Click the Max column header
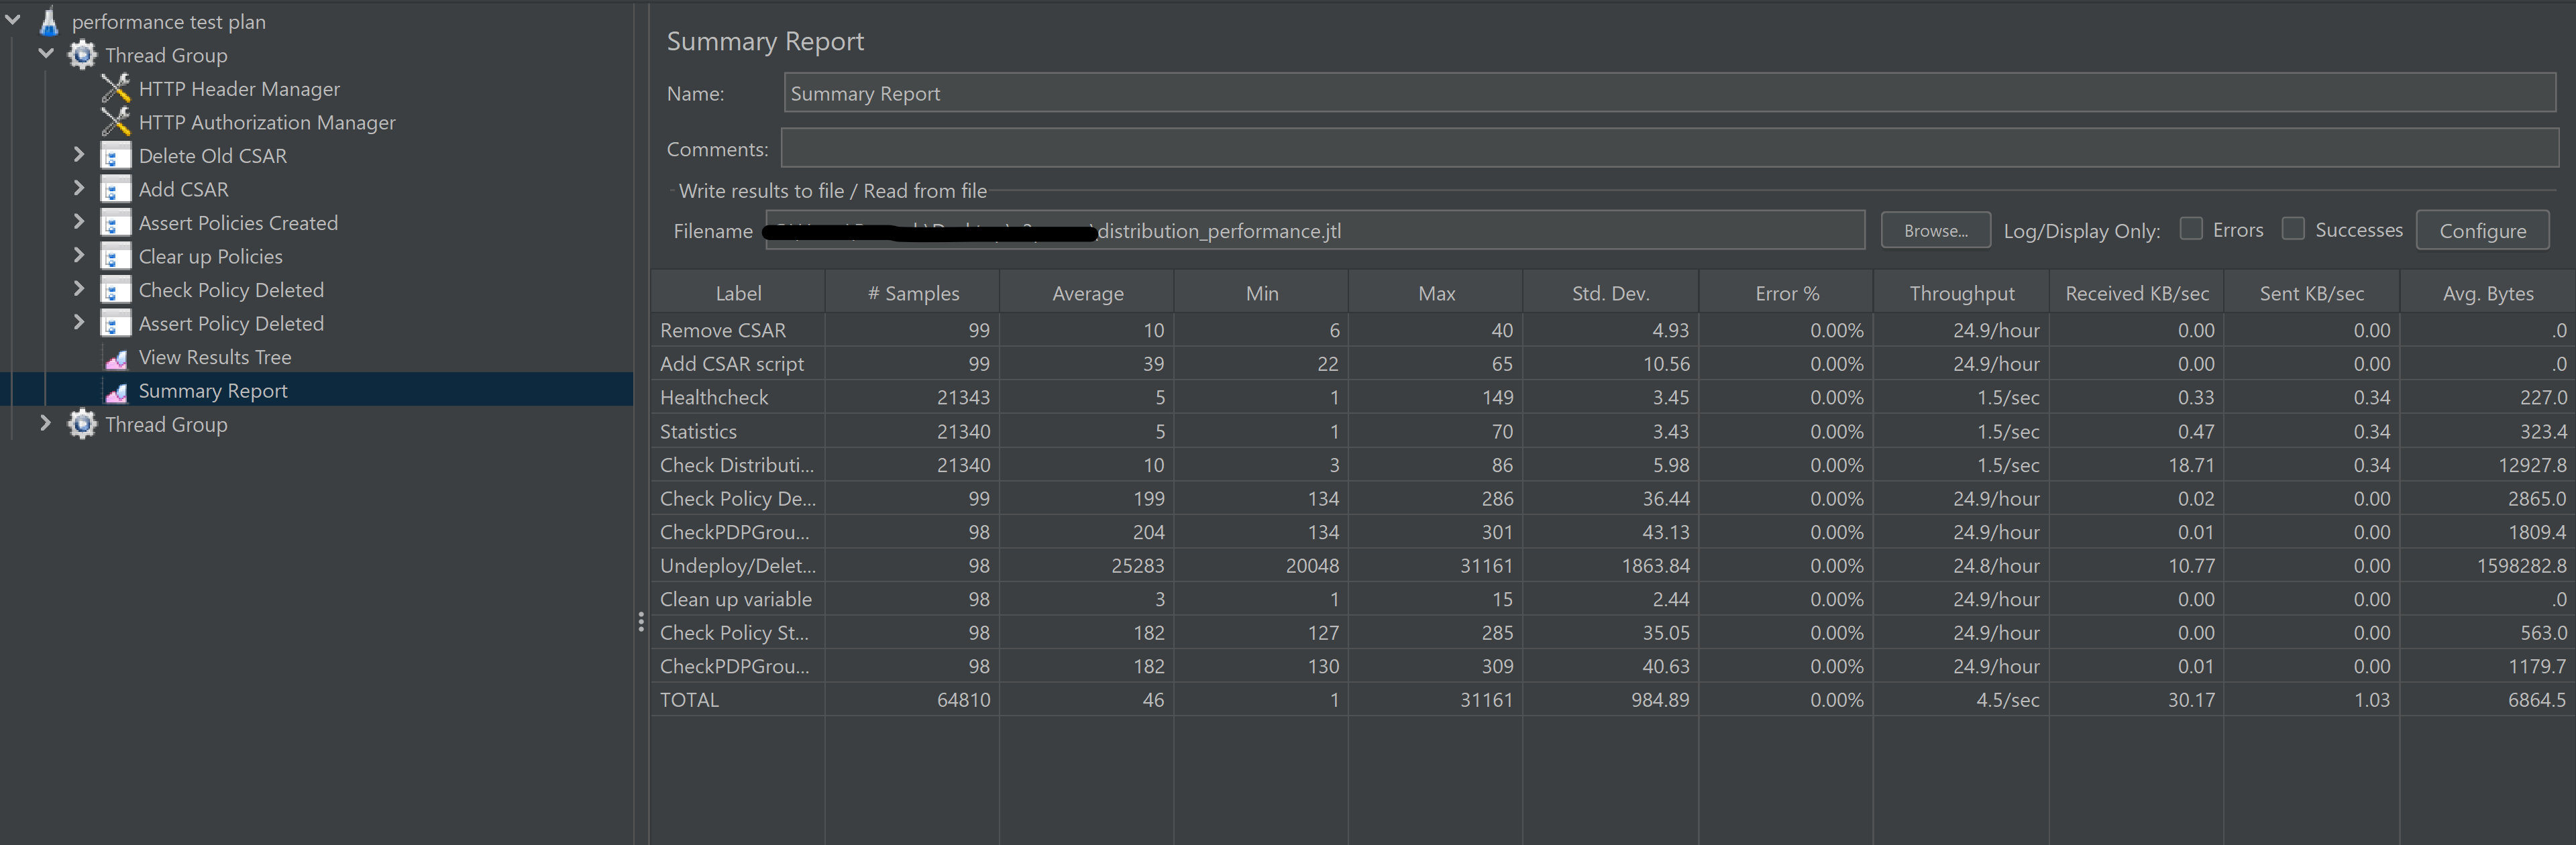Image resolution: width=2576 pixels, height=845 pixels. [1436, 293]
